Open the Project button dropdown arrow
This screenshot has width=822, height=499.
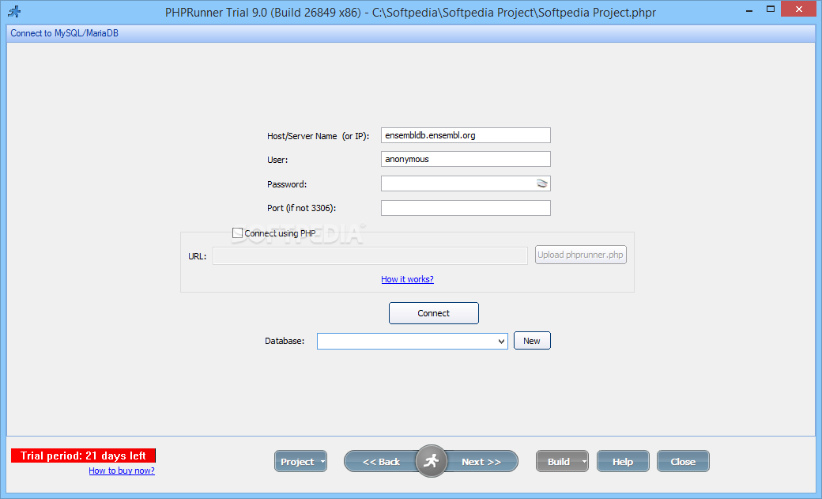(x=322, y=462)
